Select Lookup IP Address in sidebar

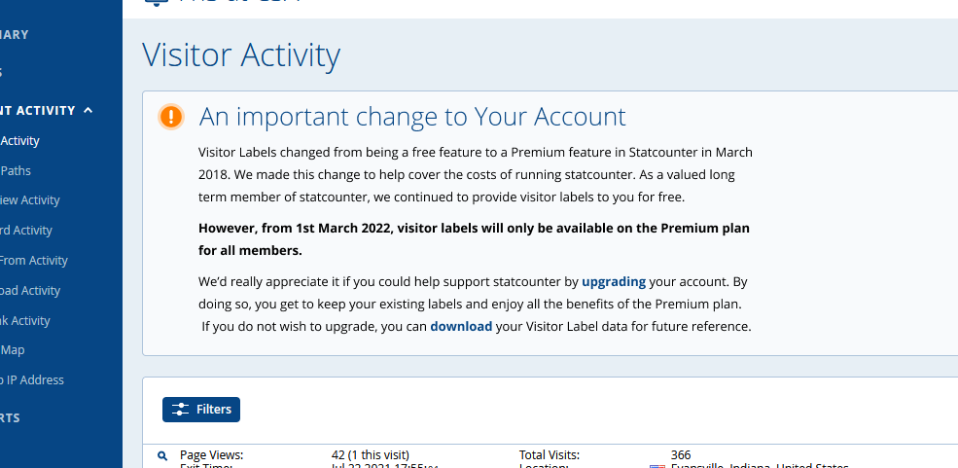click(32, 380)
